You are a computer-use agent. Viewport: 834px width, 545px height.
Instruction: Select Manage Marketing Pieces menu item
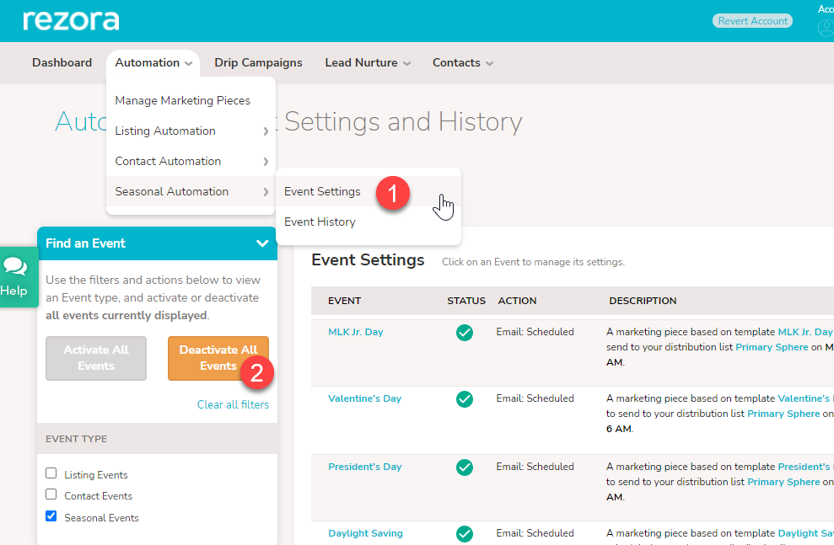[182, 100]
